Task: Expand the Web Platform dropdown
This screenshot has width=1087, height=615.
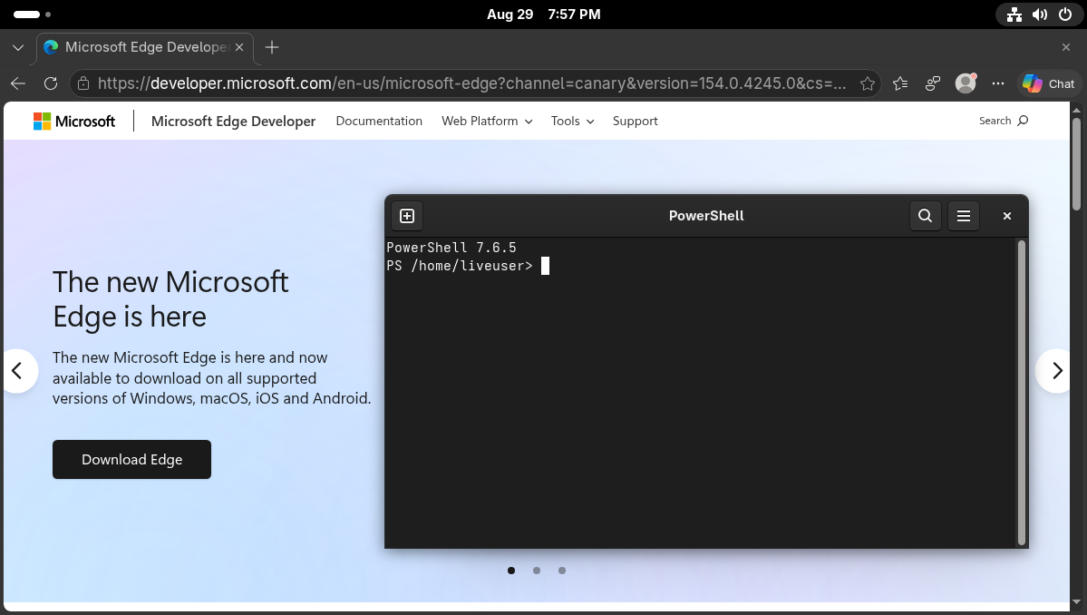Action: (x=487, y=122)
